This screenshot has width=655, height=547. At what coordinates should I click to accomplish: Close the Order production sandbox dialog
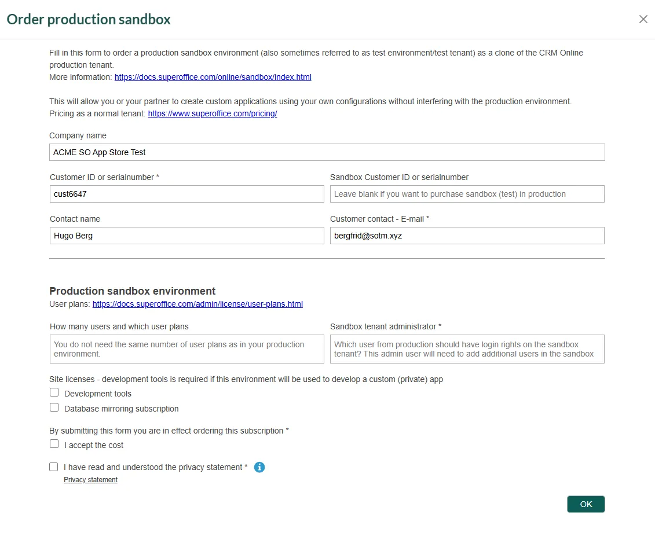point(643,19)
